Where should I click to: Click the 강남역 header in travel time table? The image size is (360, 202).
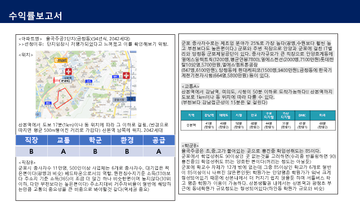click(x=209, y=116)
